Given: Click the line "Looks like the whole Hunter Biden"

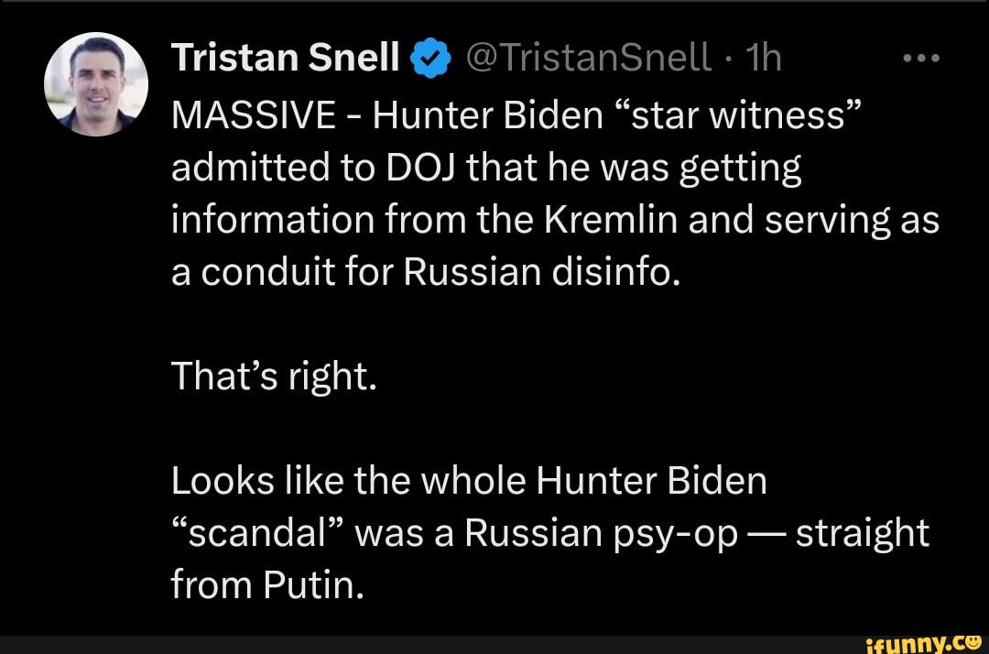Looking at the screenshot, I should point(469,481).
